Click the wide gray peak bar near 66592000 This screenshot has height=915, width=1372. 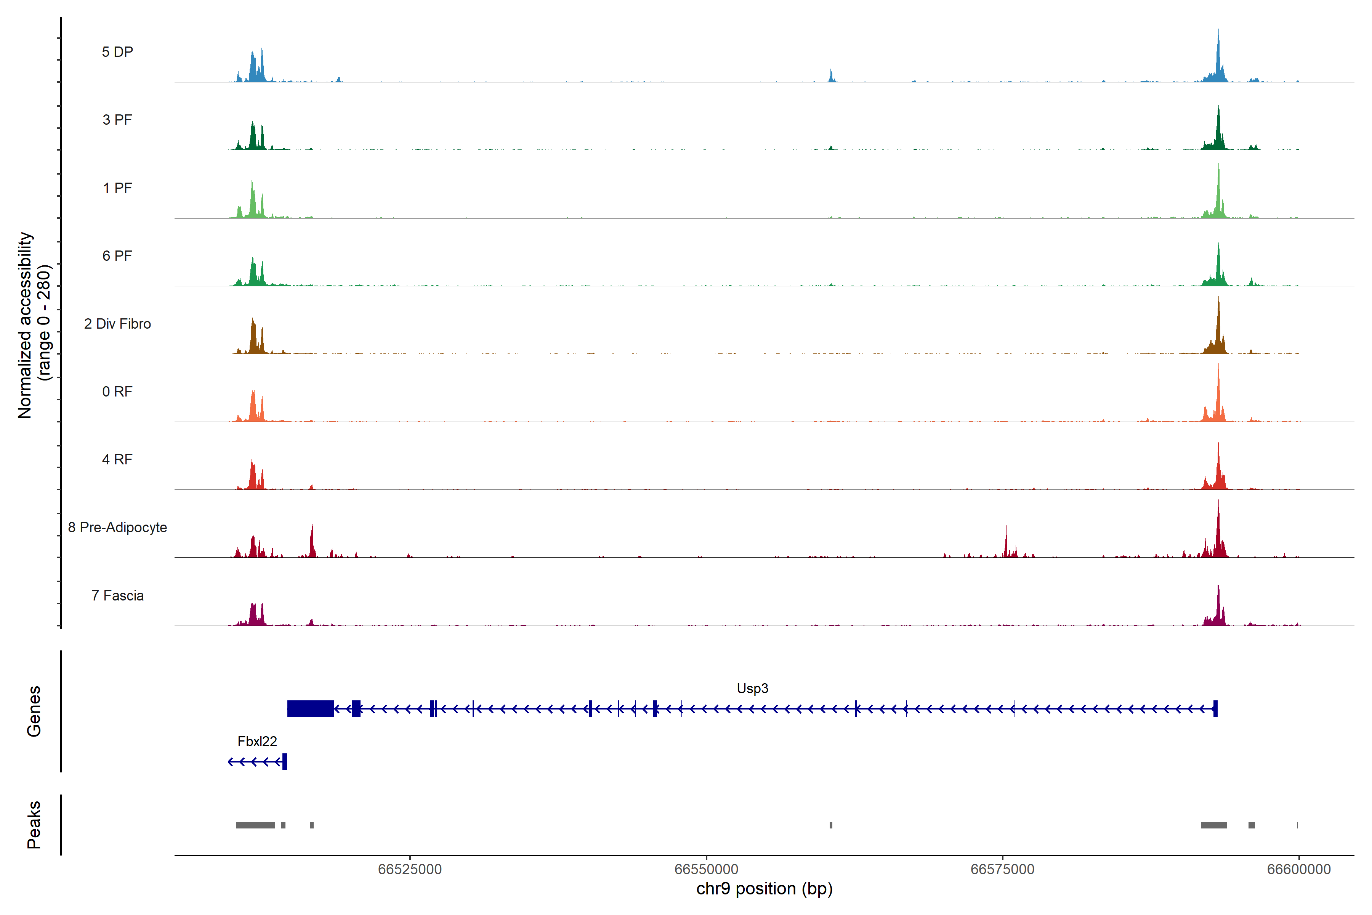click(1213, 825)
